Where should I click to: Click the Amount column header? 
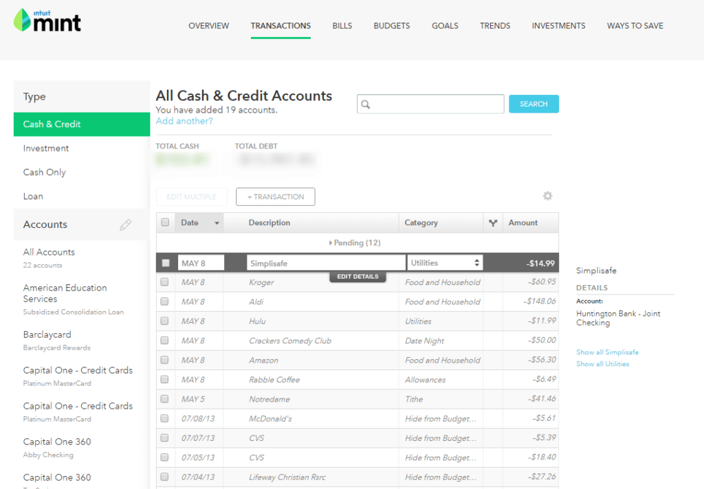coord(523,223)
